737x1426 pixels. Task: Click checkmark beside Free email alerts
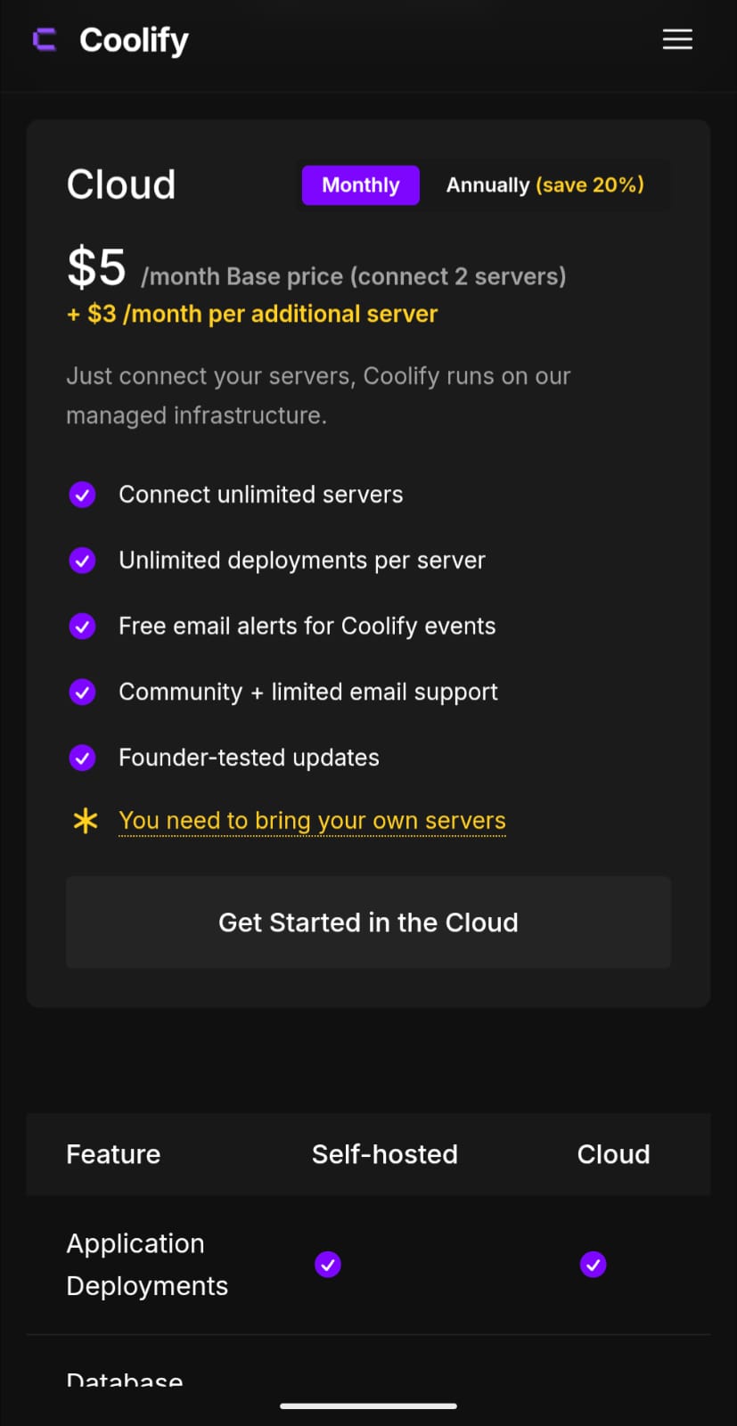83,627
